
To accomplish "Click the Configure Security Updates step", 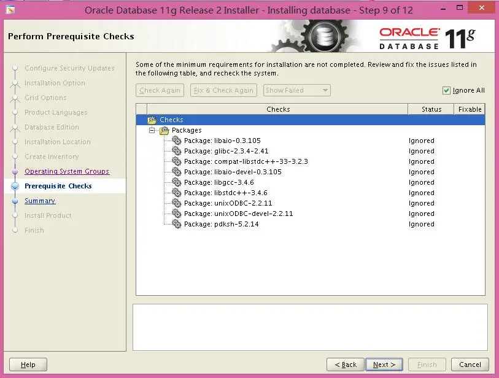I will tap(69, 68).
